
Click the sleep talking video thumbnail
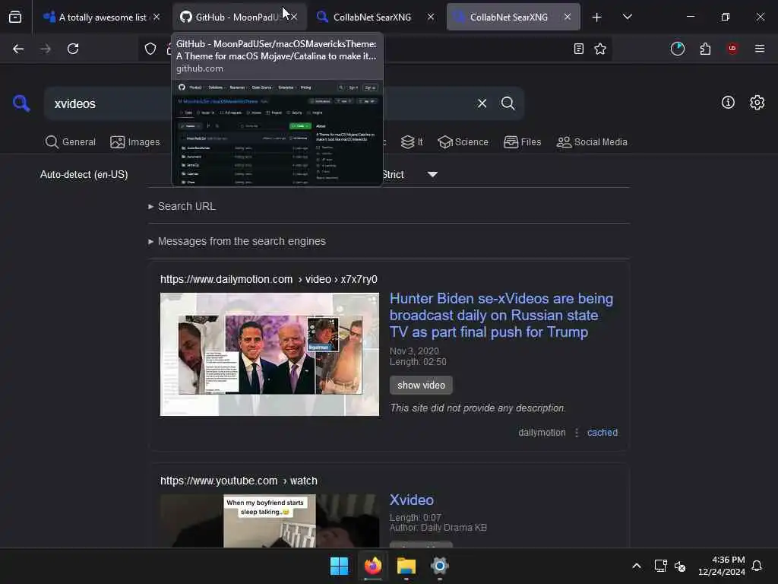click(x=270, y=520)
